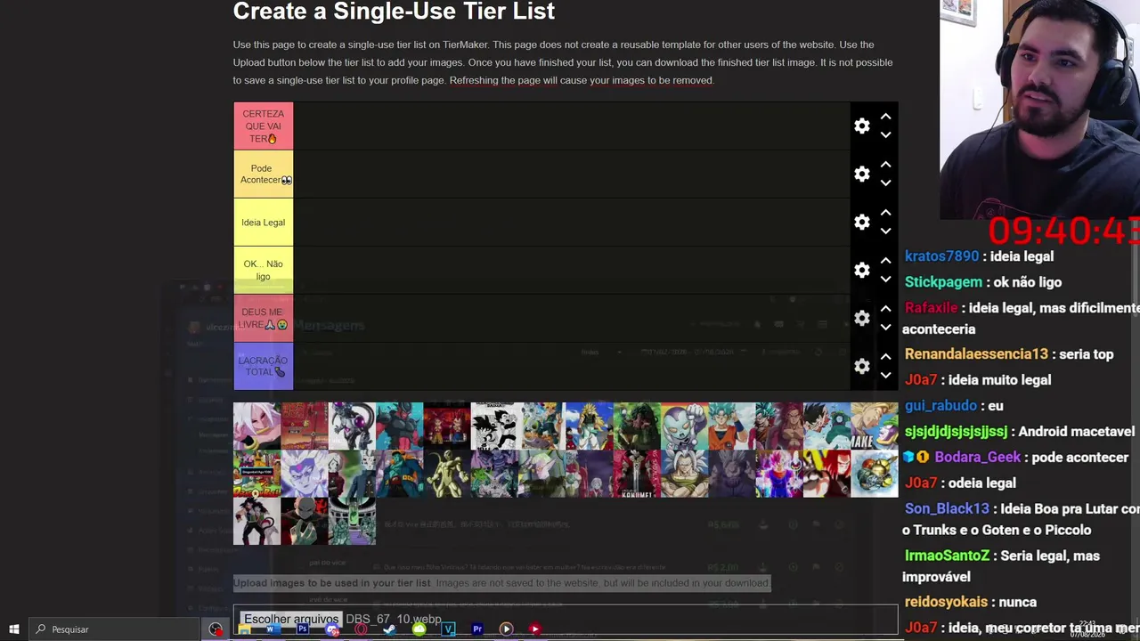The image size is (1140, 641).
Task: Click the Pode Acontecer tier label
Action: click(263, 174)
